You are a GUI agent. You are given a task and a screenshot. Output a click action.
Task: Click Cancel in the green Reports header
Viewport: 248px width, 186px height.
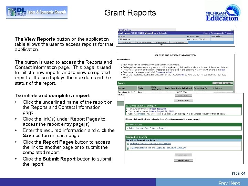click(x=228, y=83)
